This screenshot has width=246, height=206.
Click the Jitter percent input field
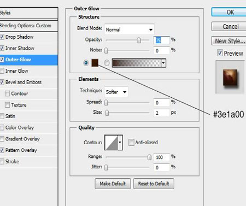pos(162,167)
